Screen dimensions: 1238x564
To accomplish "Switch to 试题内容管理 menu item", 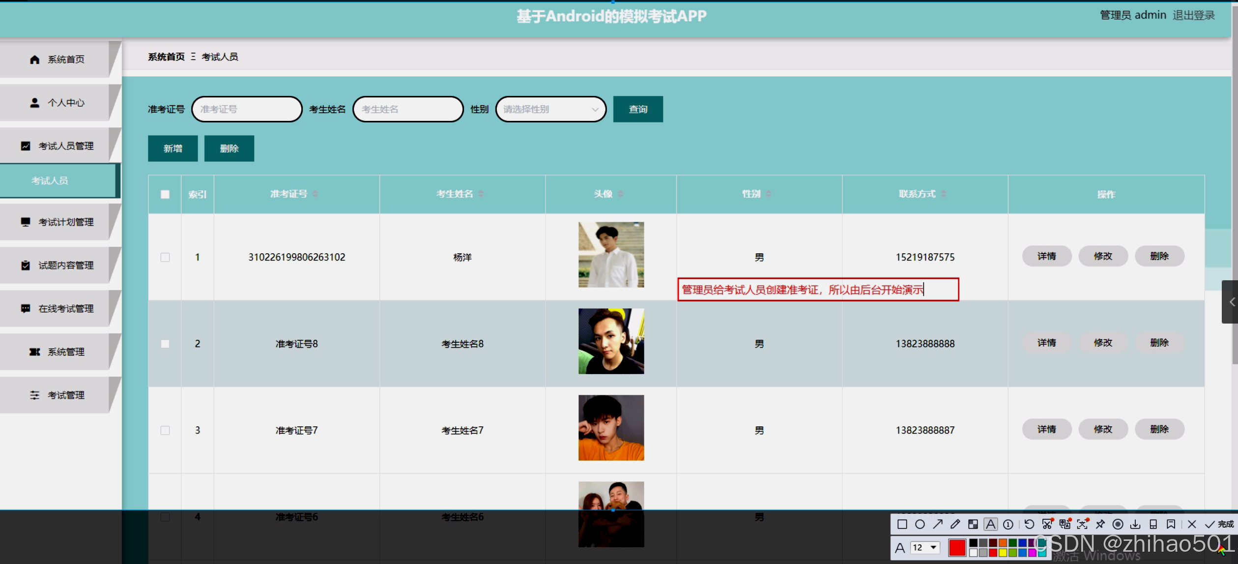I will 67,265.
